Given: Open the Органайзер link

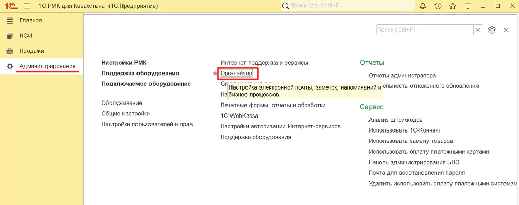Looking at the screenshot, I should 236,73.
